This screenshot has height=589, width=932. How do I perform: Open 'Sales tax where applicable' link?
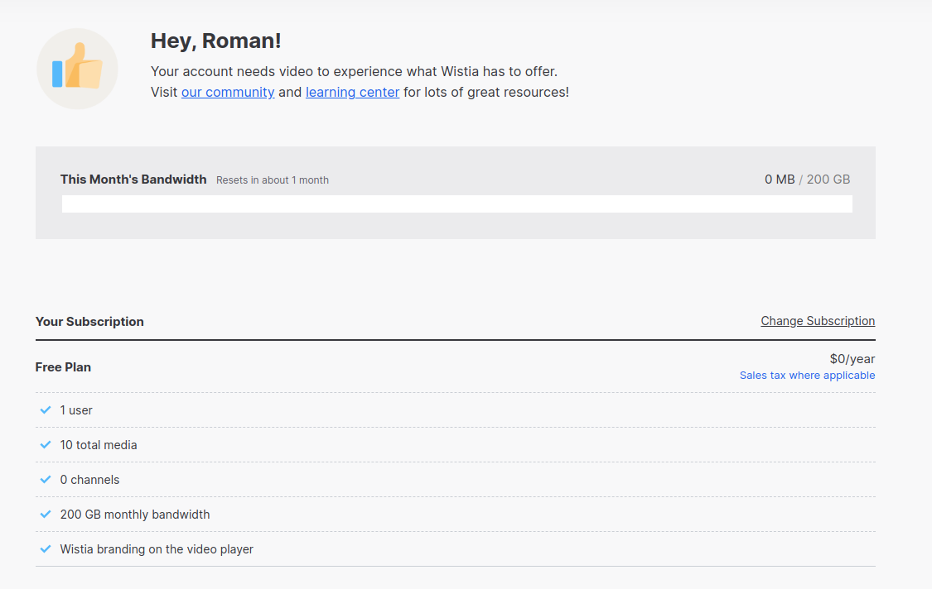[807, 376]
